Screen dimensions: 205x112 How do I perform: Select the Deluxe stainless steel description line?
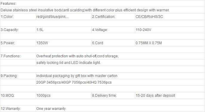coord(85,10)
